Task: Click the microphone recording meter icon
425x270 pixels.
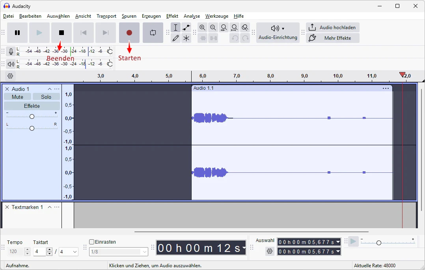Action: point(11,52)
